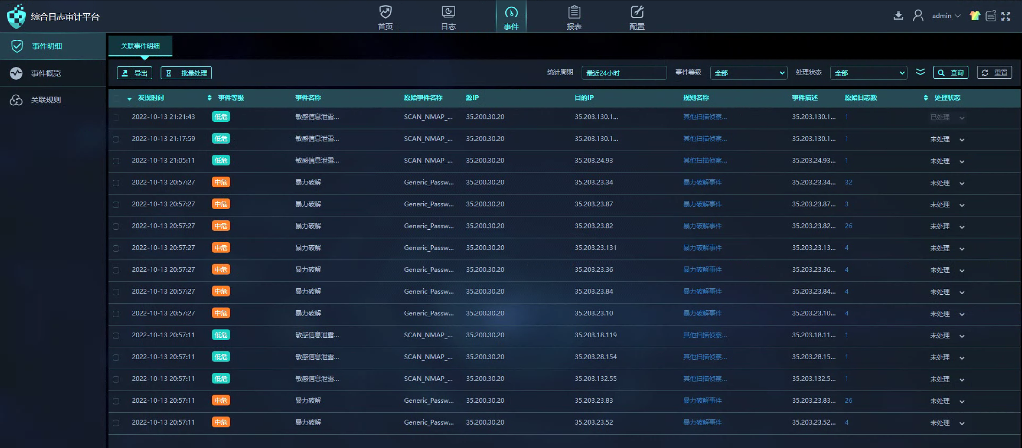Click the sort caret beside 发现时间 header
This screenshot has height=448, width=1022.
click(x=129, y=98)
